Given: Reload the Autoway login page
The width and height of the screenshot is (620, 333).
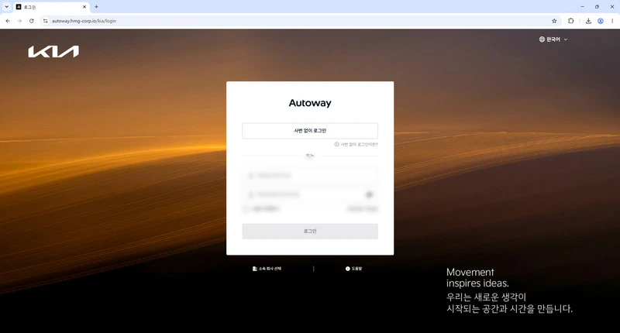Looking at the screenshot, I should click(x=31, y=21).
